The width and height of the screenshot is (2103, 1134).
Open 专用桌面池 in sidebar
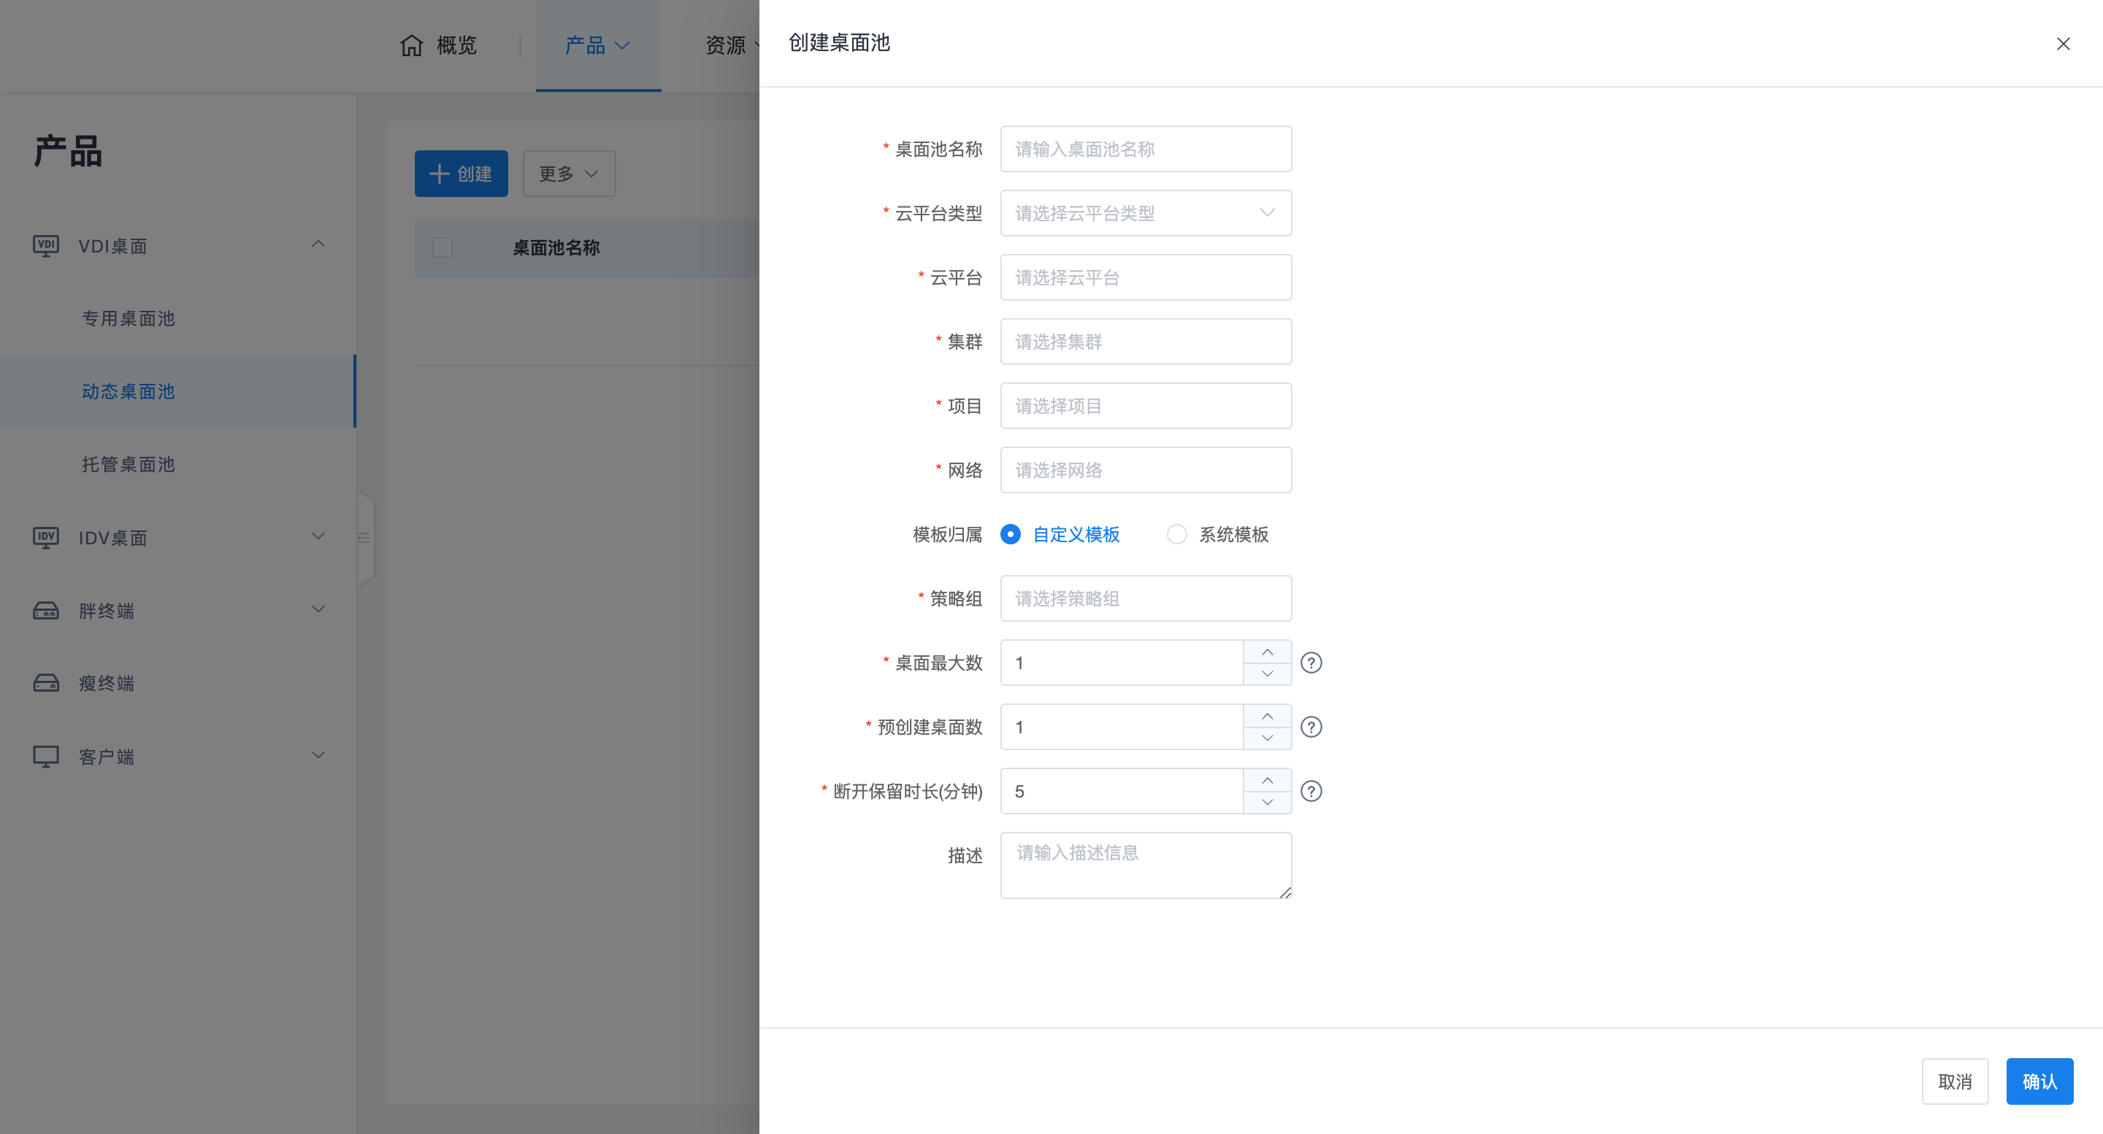[129, 318]
